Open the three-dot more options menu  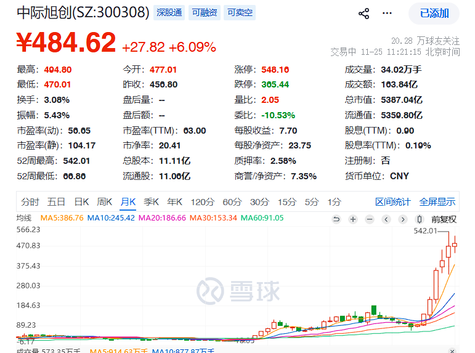[x=387, y=14]
